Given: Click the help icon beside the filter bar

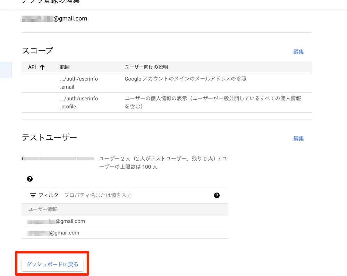Looking at the screenshot, I should [x=217, y=195].
